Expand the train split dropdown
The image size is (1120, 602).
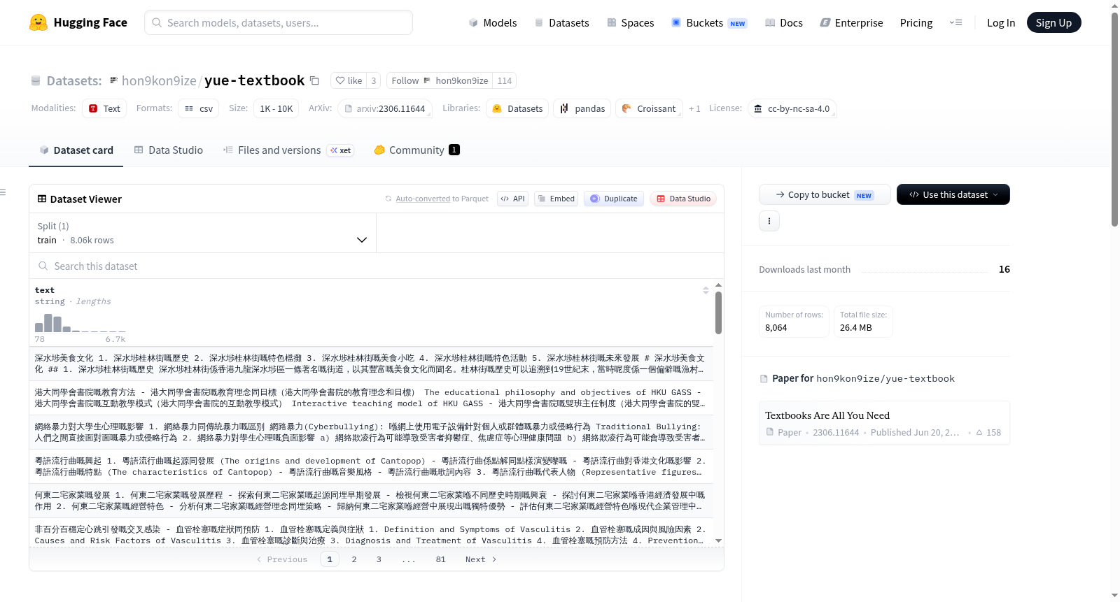click(202, 233)
